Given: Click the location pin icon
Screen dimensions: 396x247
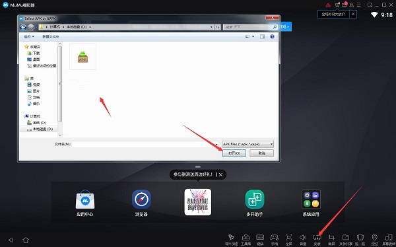Looking at the screenshot, I should pos(374,237).
